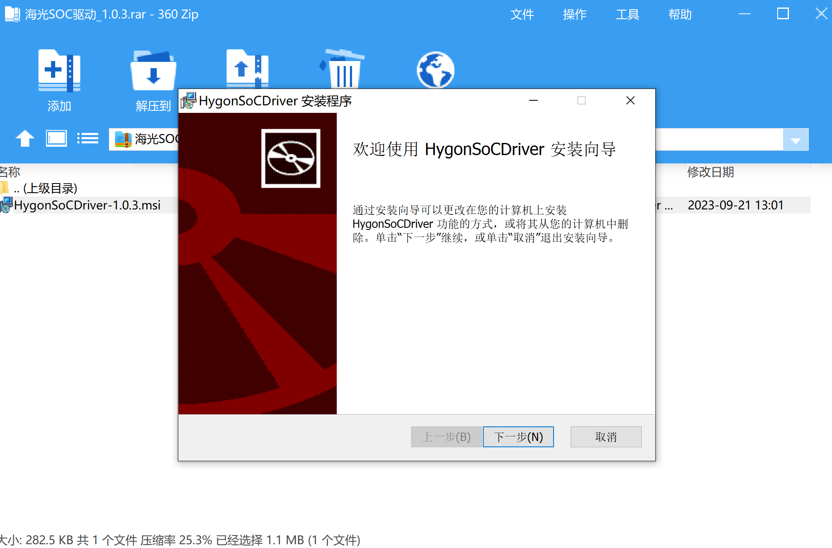The width and height of the screenshot is (832, 548).
Task: Open the 帮助 menu
Action: point(680,15)
